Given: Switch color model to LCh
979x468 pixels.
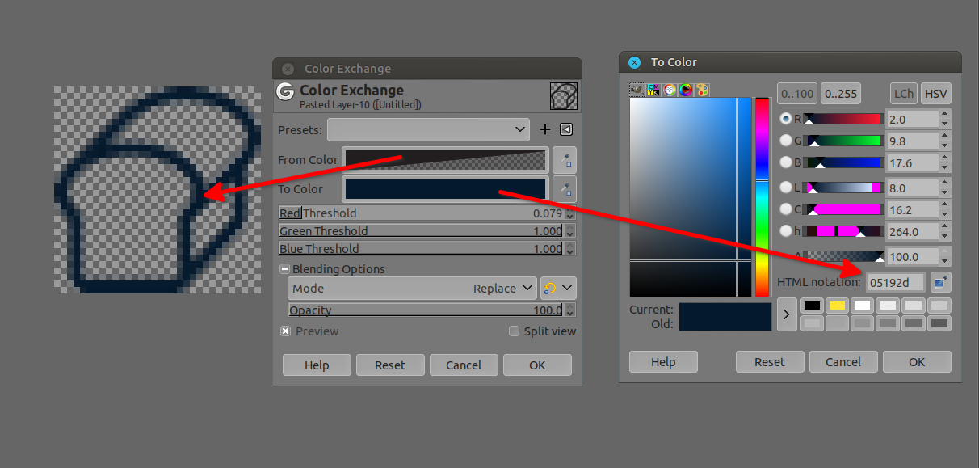Looking at the screenshot, I should click(904, 93).
